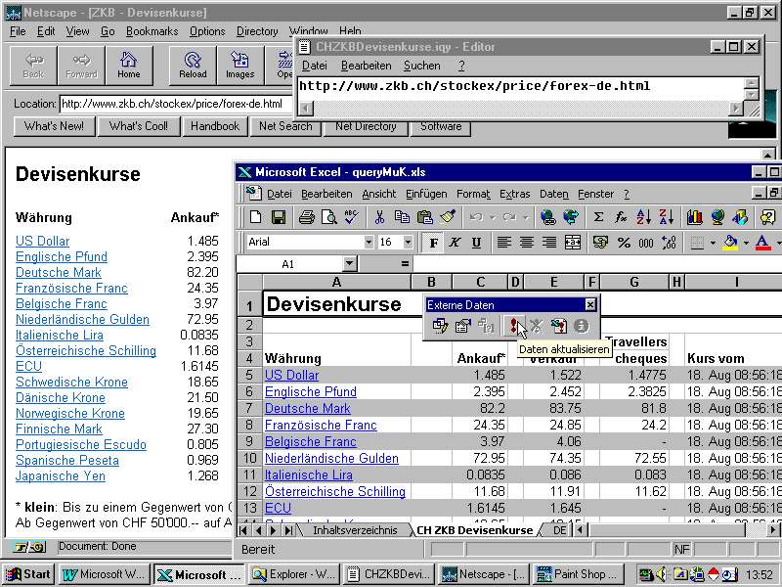Click Japanische Yen link in Netscape

[61, 476]
